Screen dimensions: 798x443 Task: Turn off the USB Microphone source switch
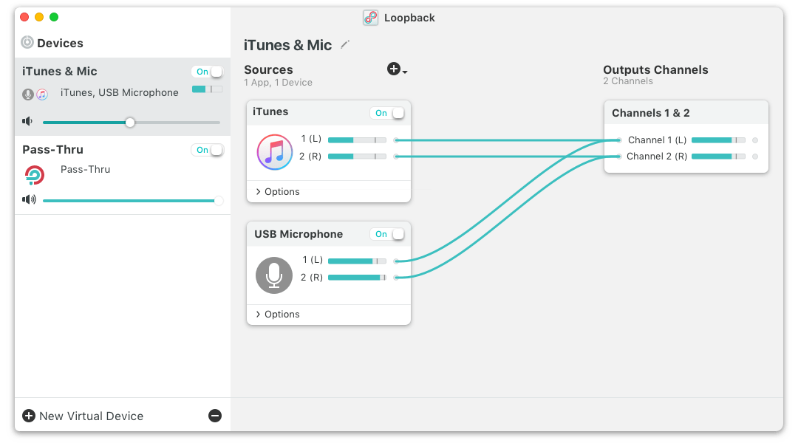coord(387,234)
